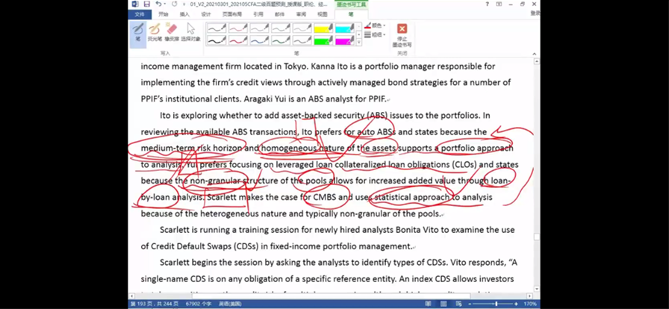Click the Sign in (登录) link
669x309 pixels.
pyautogui.click(x=535, y=13)
